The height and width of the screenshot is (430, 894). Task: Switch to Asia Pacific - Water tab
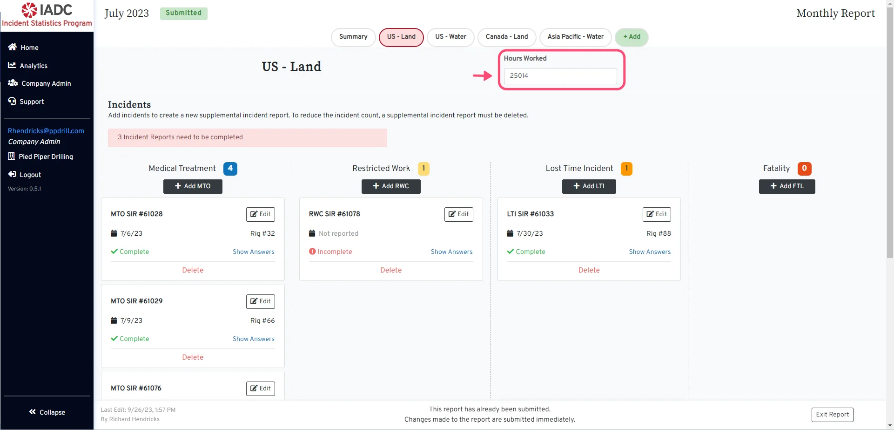tap(576, 37)
